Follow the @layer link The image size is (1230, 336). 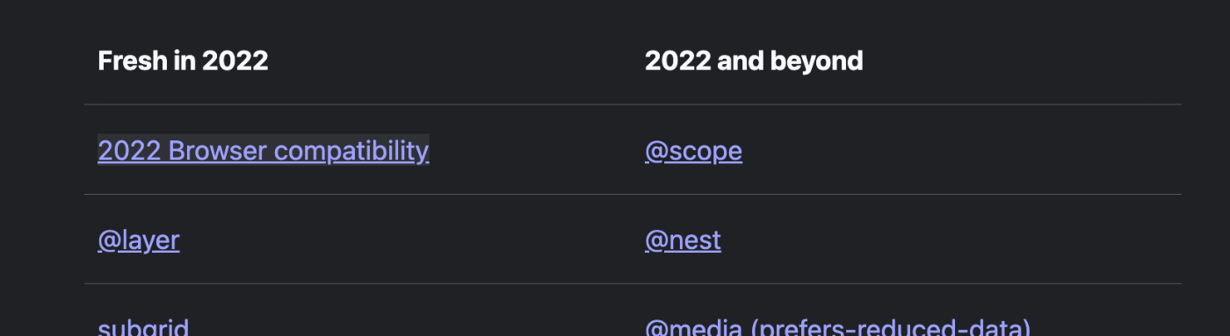tap(139, 240)
